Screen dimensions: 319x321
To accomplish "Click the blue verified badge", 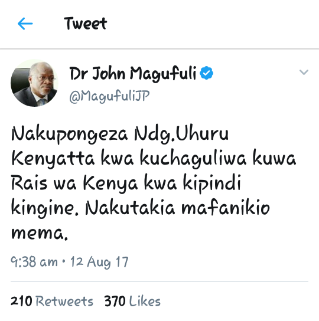I will (206, 73).
